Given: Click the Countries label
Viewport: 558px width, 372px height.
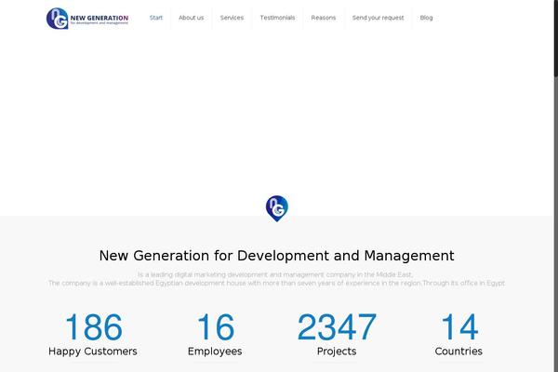Looking at the screenshot, I should 458,352.
